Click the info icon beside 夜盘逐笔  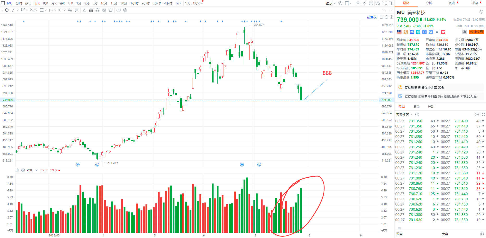point(417,114)
